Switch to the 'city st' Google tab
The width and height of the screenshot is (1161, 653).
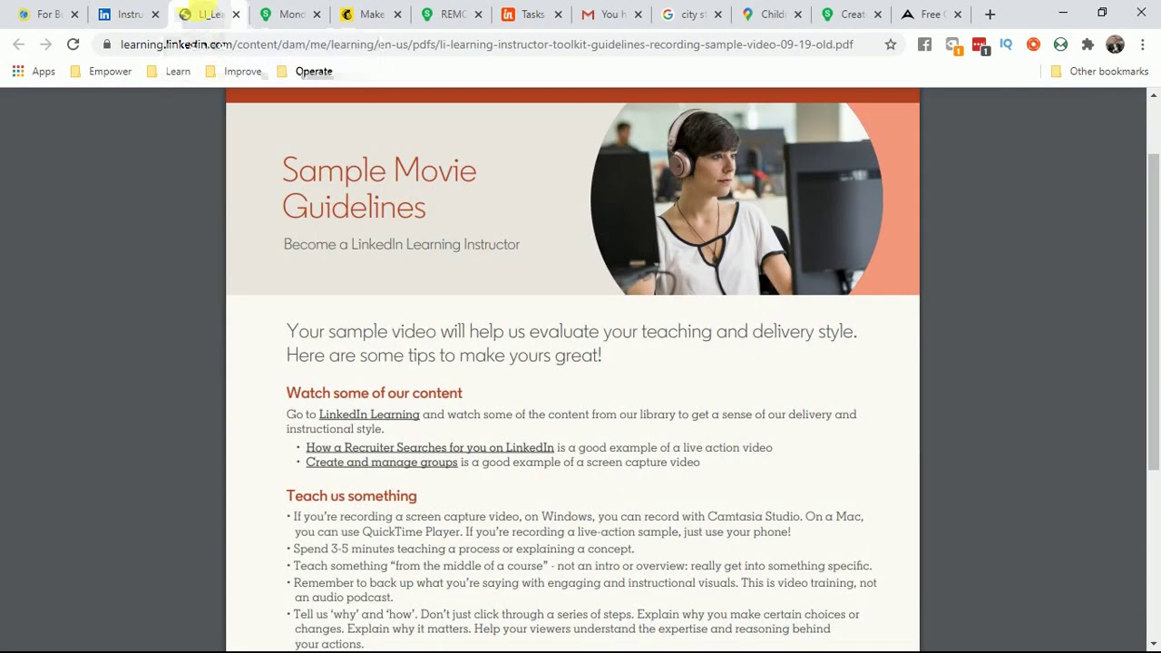click(693, 15)
